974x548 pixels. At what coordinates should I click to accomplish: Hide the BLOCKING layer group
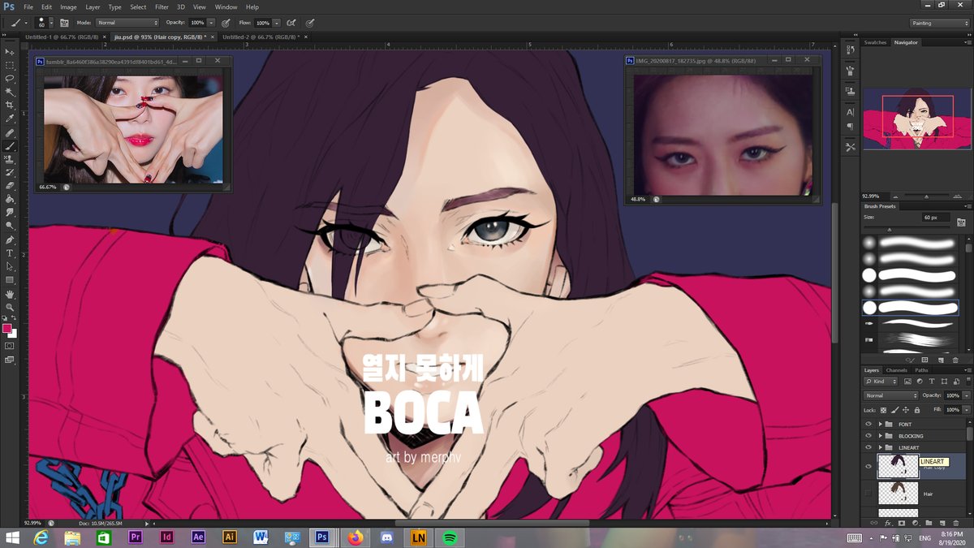(x=868, y=436)
